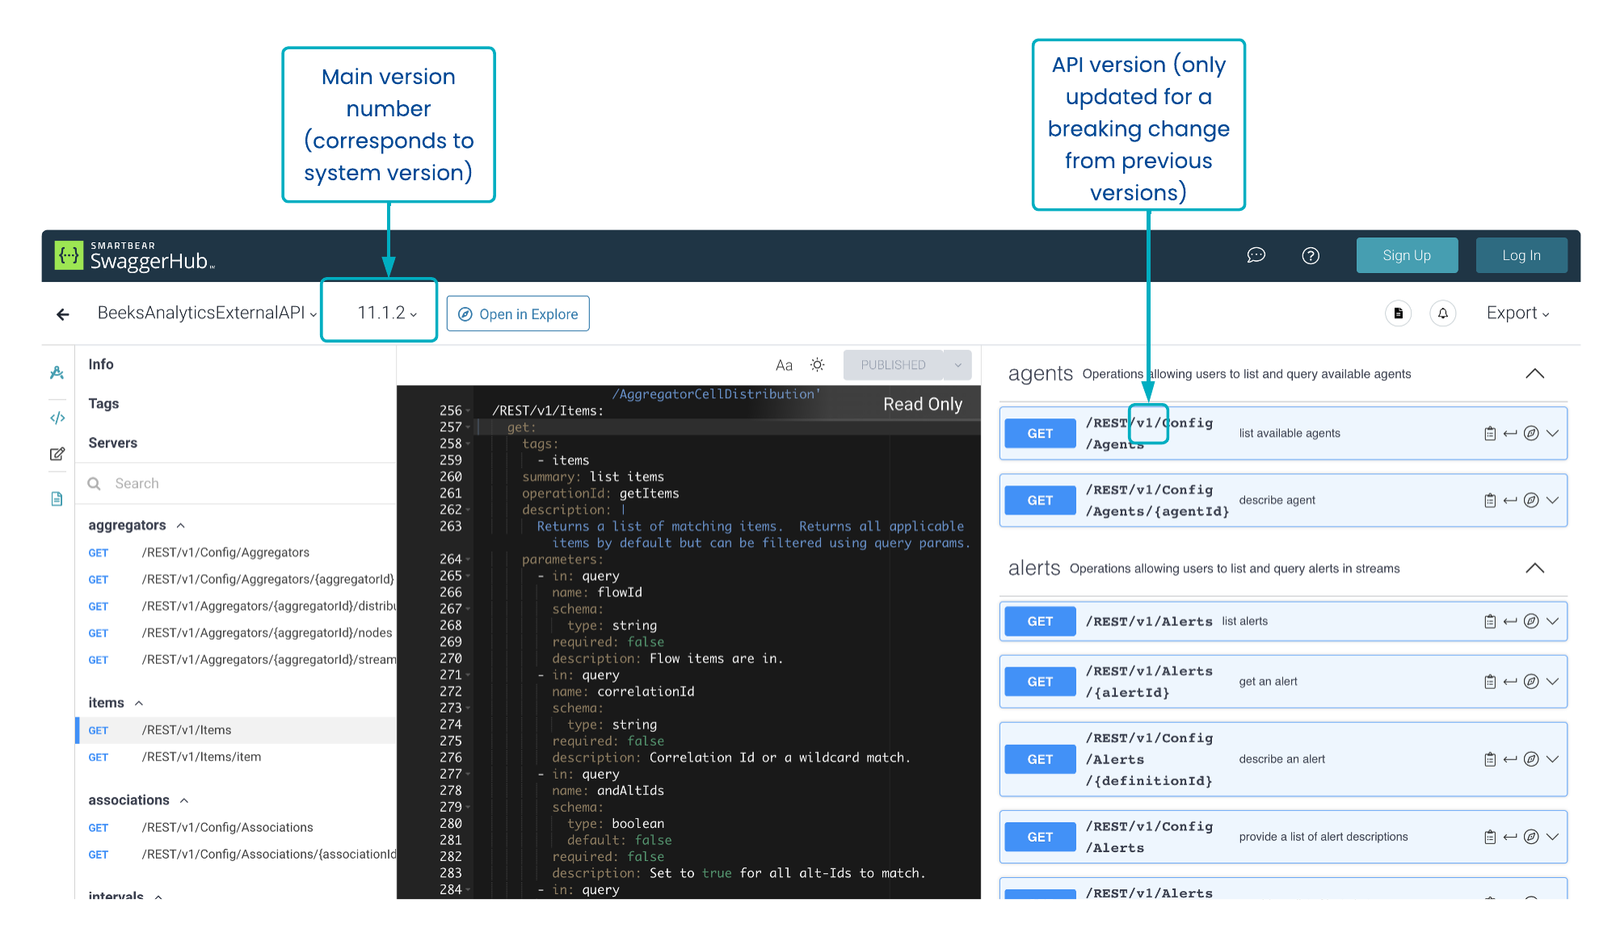Open the help question mark icon
The image size is (1616, 937).
pos(1311,255)
